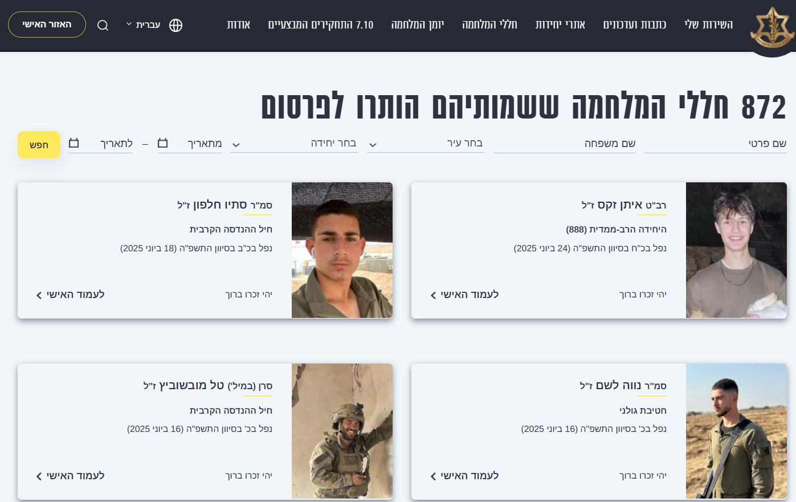
Task: Click the האזור האישי button
Action: [x=47, y=25]
